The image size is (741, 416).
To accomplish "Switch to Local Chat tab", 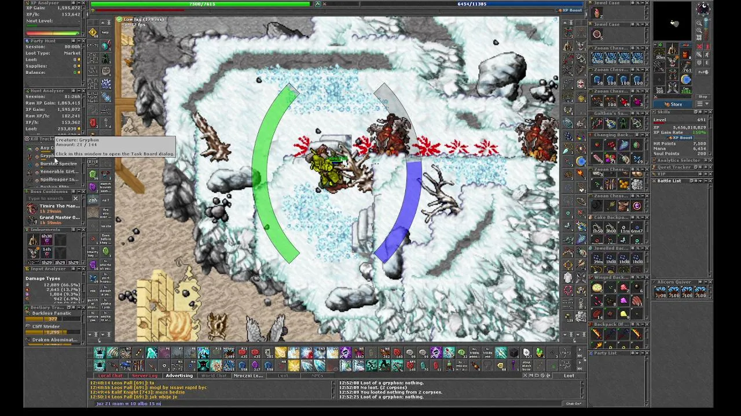I will (111, 376).
